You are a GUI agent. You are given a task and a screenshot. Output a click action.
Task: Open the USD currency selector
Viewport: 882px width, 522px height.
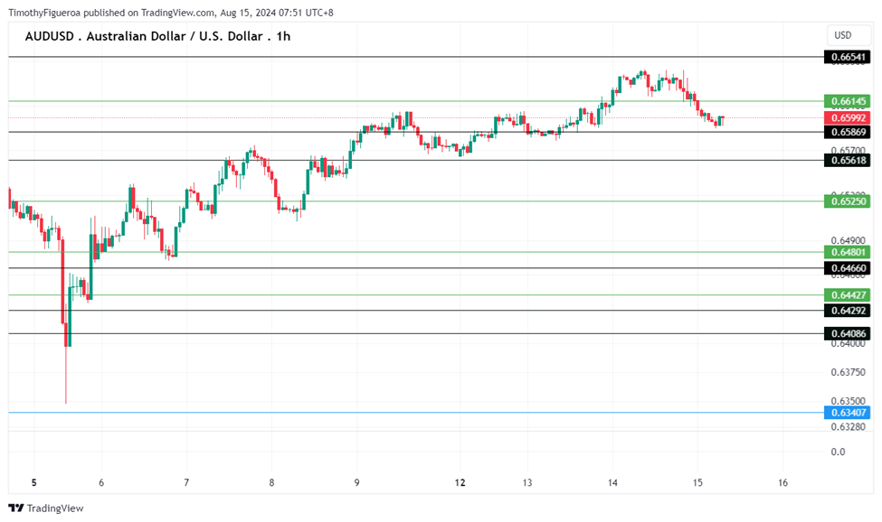pos(843,35)
